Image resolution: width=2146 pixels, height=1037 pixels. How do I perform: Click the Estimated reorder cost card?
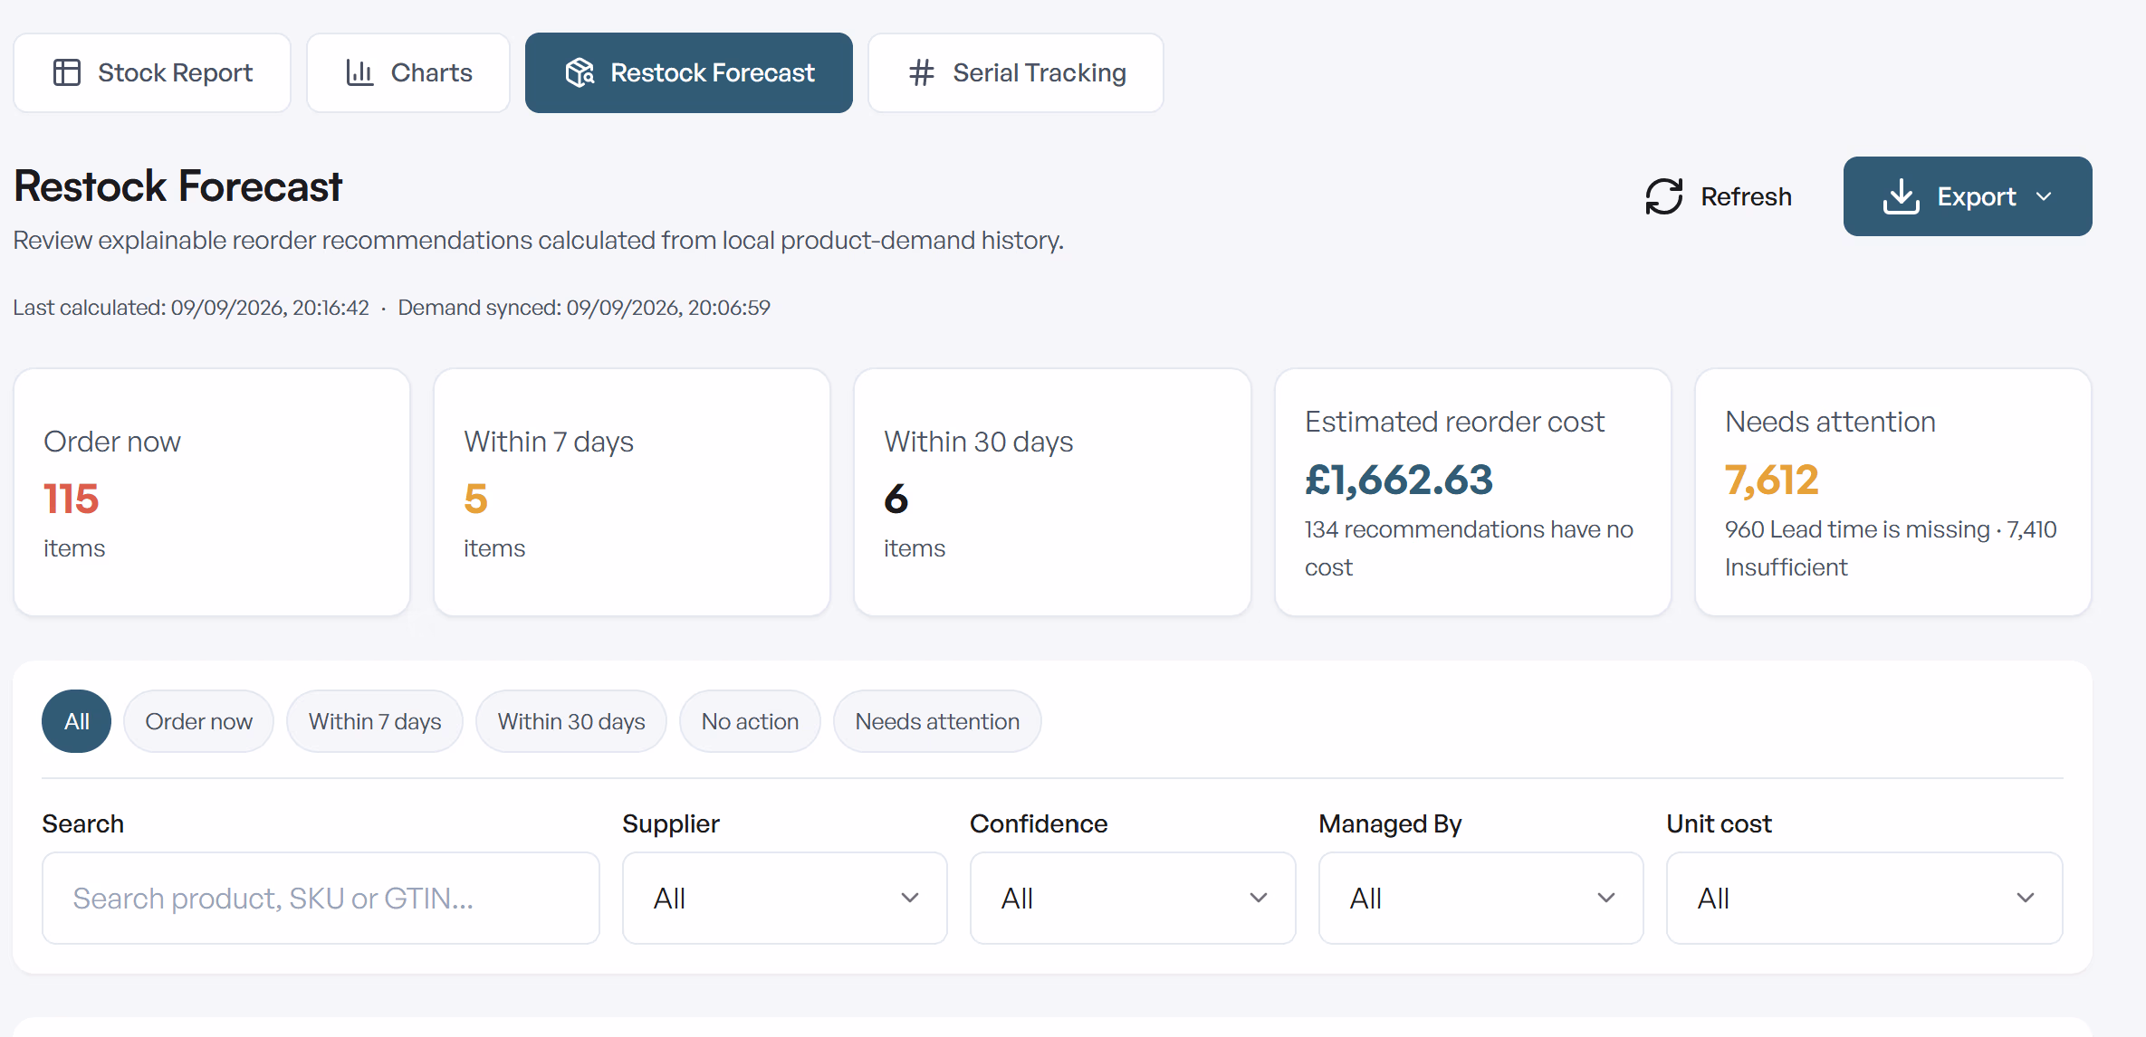[x=1472, y=492]
